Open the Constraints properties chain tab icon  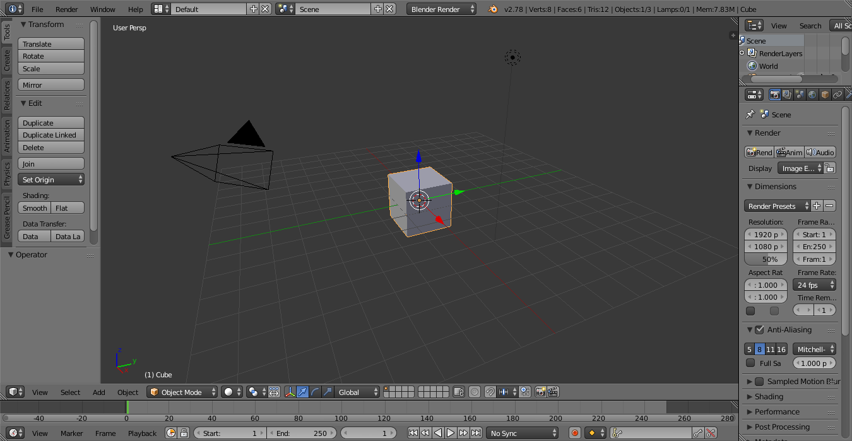[837, 95]
